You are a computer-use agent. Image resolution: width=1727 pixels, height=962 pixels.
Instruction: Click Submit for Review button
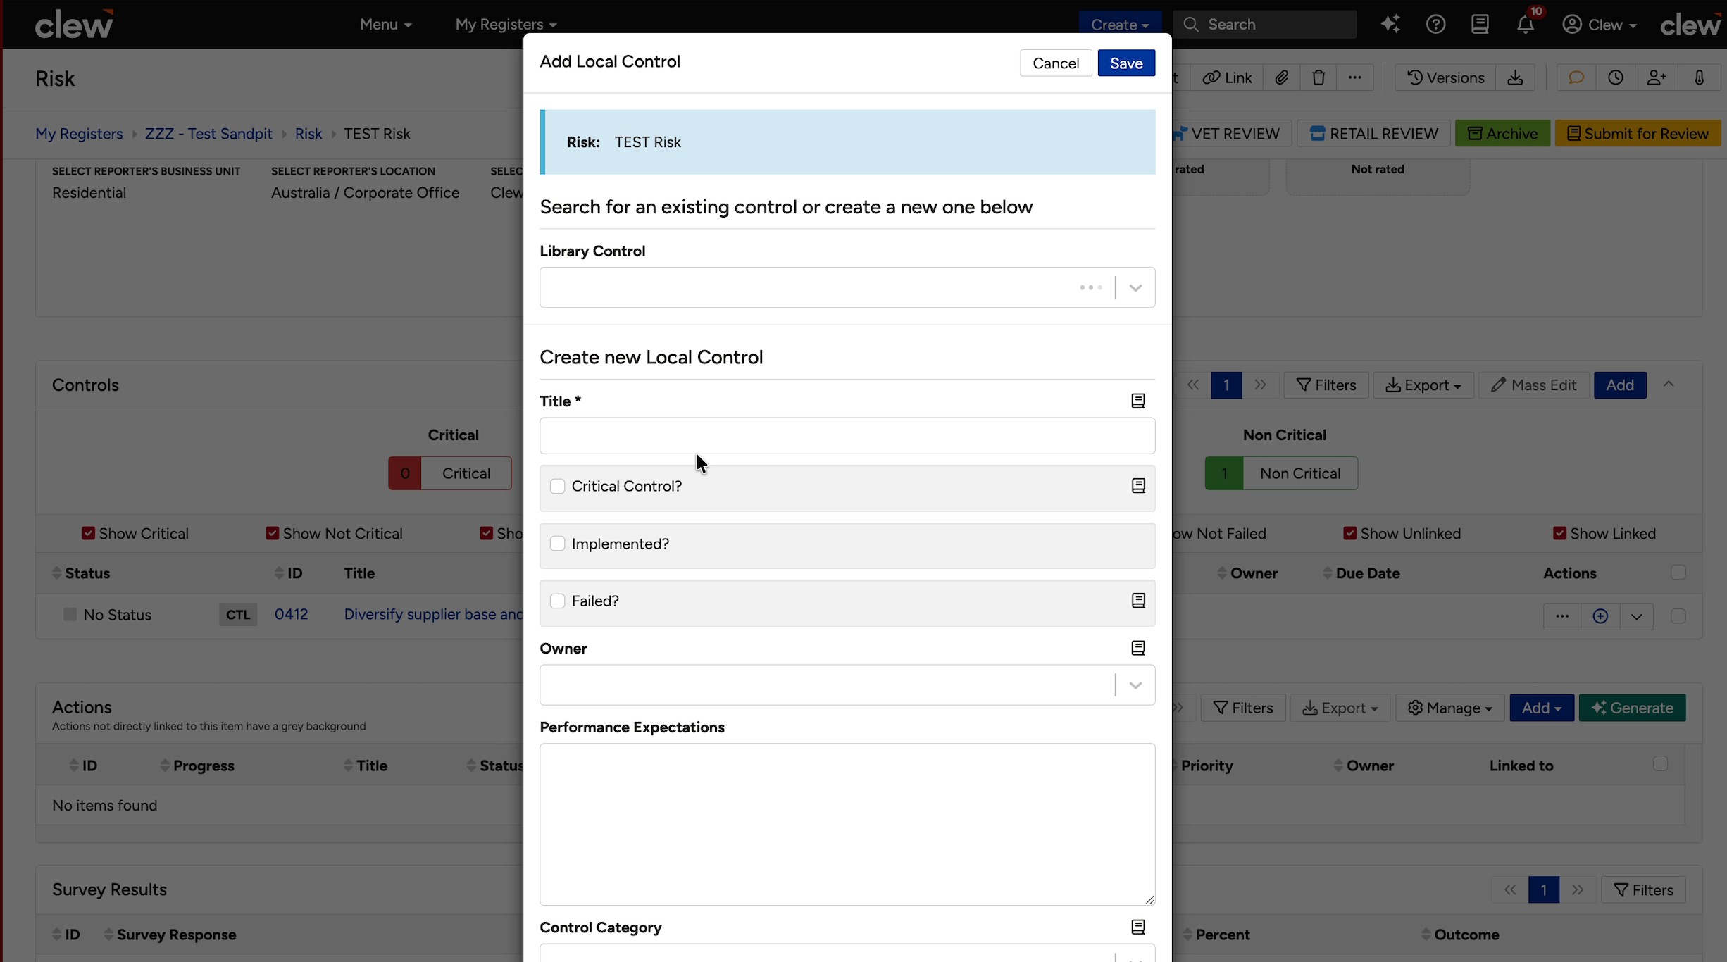pyautogui.click(x=1638, y=134)
